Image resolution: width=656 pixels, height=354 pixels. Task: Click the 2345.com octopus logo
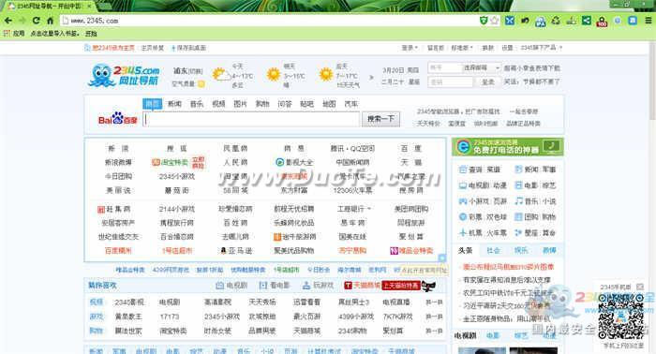[124, 76]
